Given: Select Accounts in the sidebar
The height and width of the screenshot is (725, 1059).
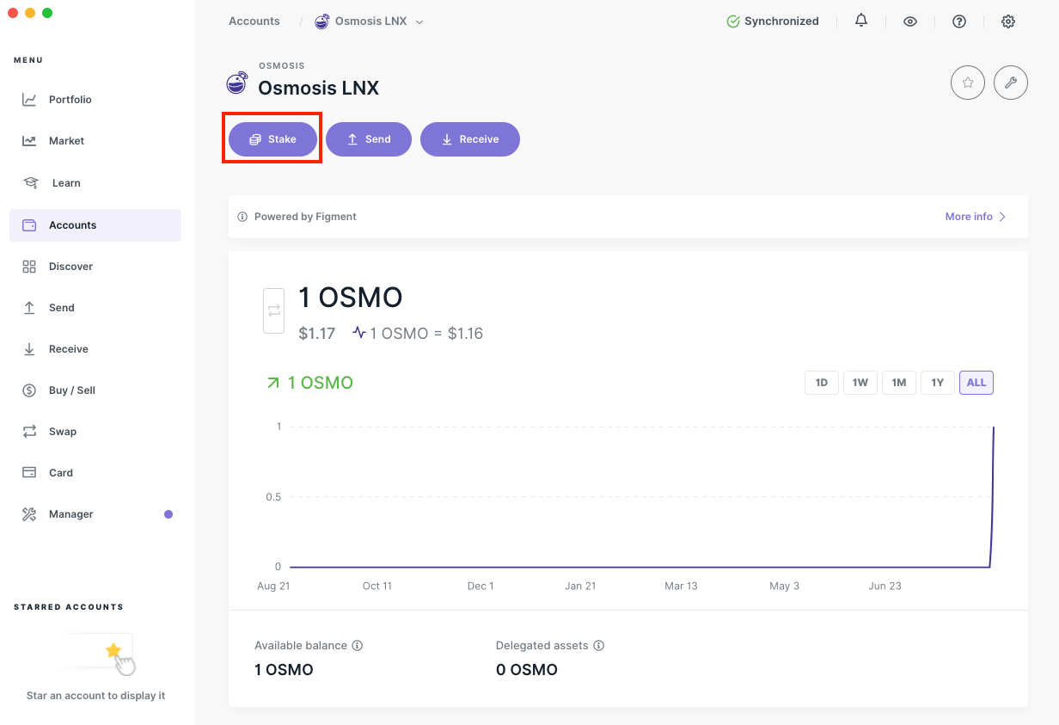Looking at the screenshot, I should 95,225.
